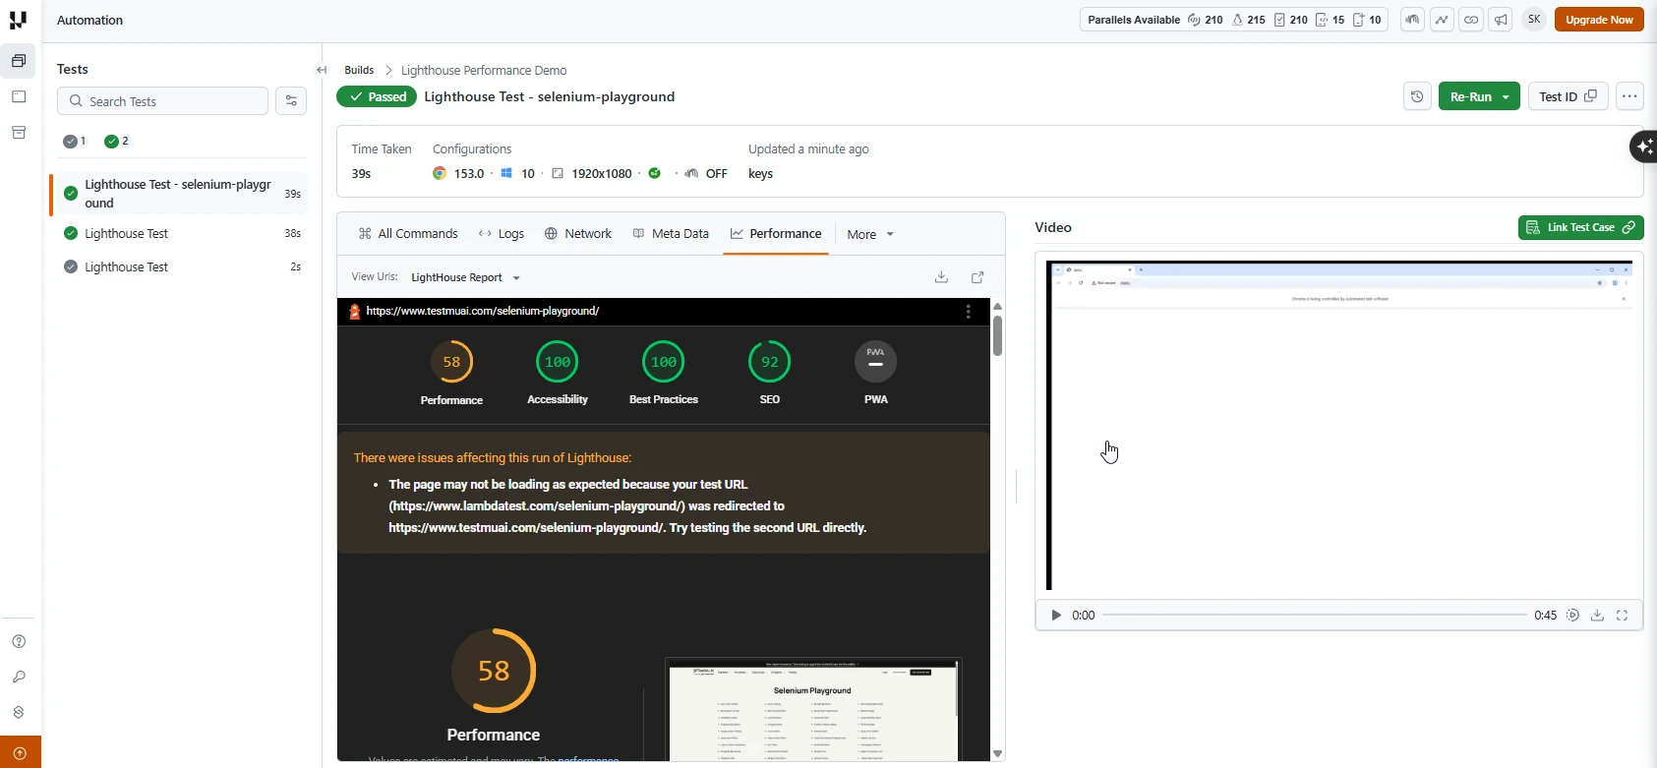
Task: Open Lighthouse Performance Demo breadcrumb
Action: (484, 70)
